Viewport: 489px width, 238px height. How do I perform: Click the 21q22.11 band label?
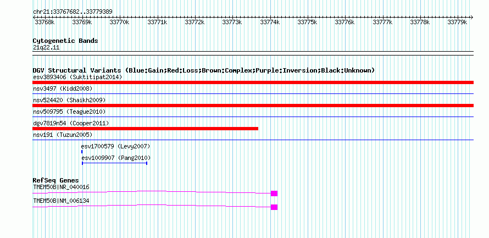[x=46, y=48]
